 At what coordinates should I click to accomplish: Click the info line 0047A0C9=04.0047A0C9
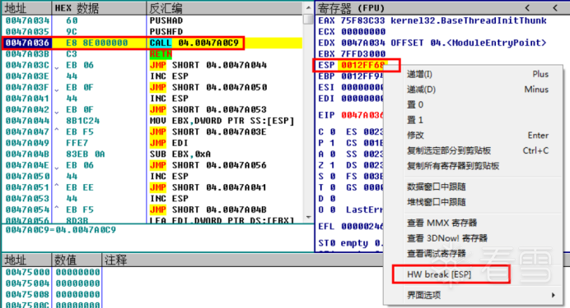point(61,230)
